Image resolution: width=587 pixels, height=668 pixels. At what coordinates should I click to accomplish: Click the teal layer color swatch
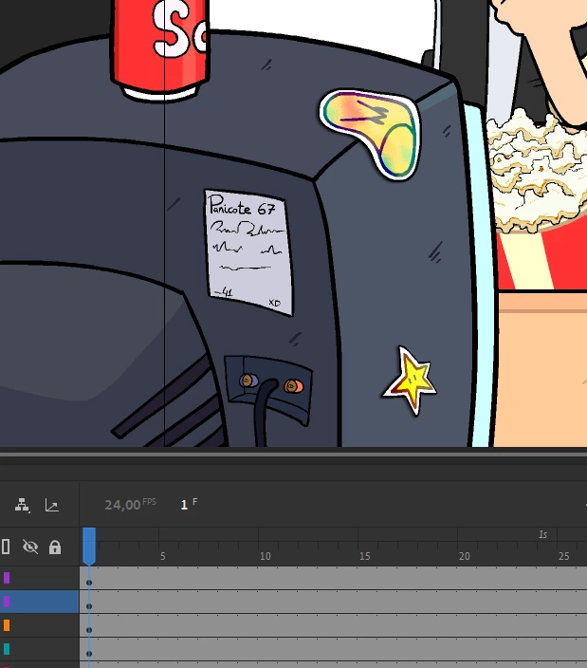coord(7,649)
